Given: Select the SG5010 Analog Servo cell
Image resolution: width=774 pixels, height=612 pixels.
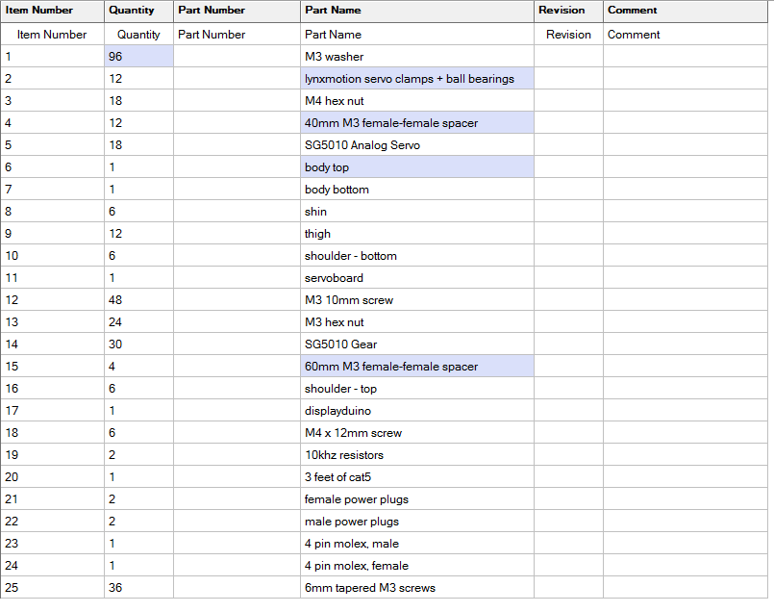Looking at the screenshot, I should coord(416,145).
